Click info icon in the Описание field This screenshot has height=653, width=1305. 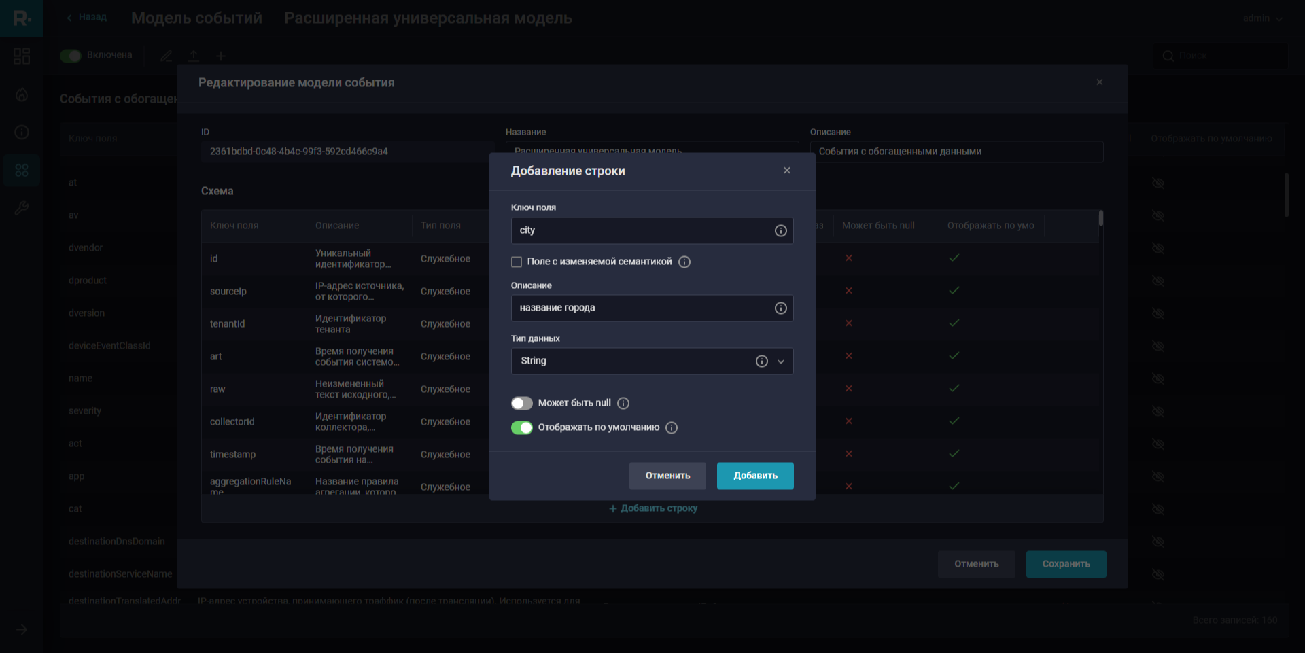pos(781,308)
